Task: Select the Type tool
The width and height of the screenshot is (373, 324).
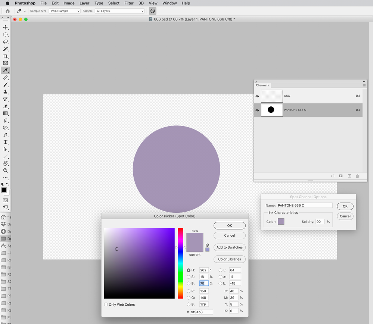Action: pos(5,142)
